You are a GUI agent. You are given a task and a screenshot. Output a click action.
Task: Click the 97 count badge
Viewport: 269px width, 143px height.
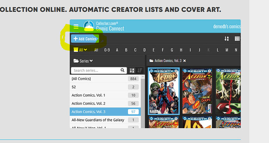click(133, 111)
